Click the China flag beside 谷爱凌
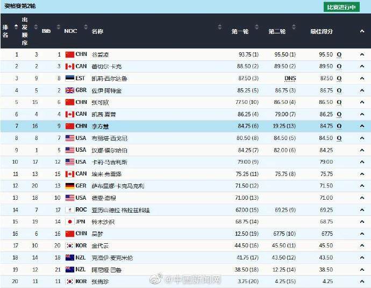 (x=69, y=54)
